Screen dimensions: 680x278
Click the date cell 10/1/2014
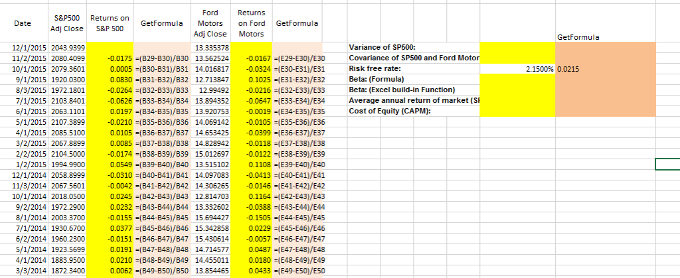pyautogui.click(x=25, y=197)
